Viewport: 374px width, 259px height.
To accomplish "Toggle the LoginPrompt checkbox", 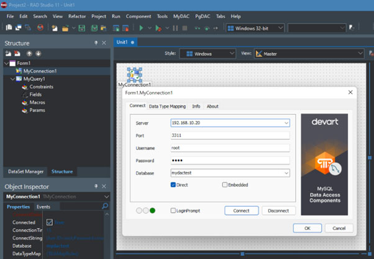I will coord(173,211).
